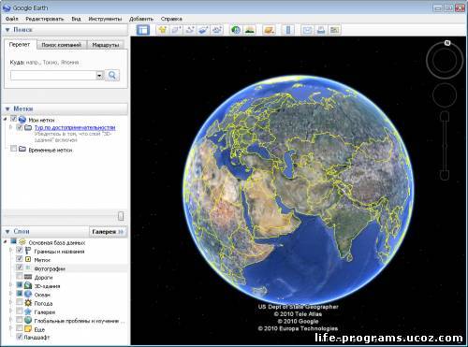Toggle the Океан layer checkbox

point(20,294)
